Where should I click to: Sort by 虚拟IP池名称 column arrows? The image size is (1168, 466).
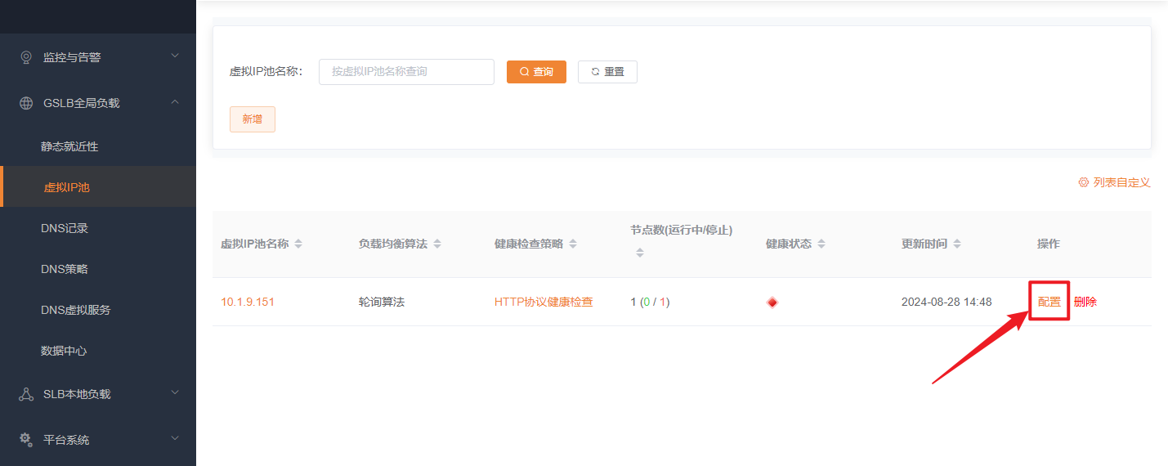(298, 244)
